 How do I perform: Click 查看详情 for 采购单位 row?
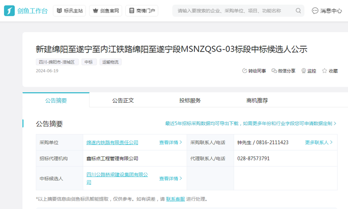171,142
